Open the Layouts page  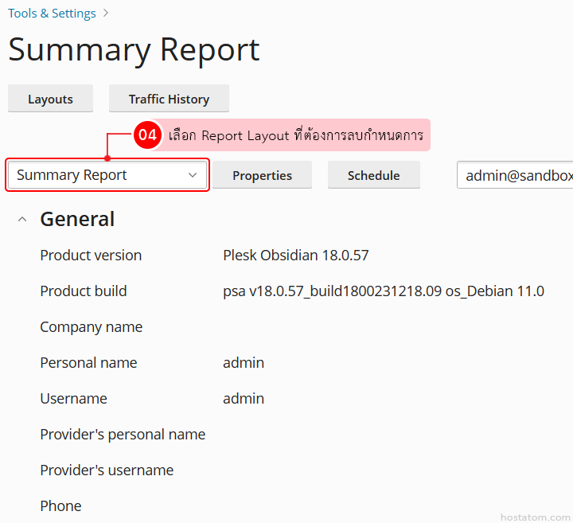pos(50,99)
